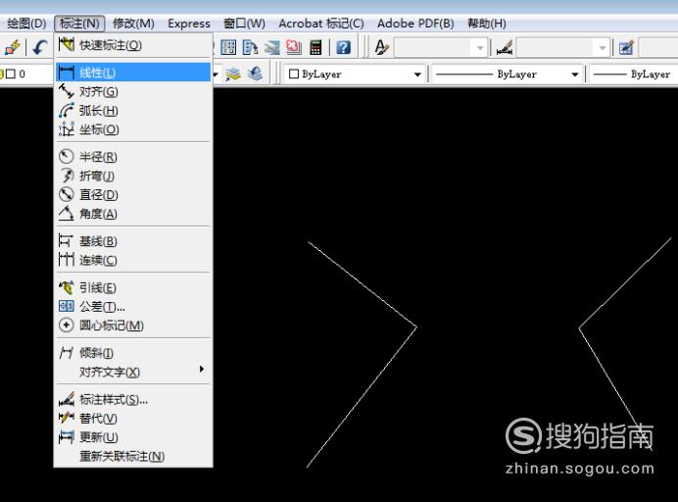Select 折弯(J) jogged dimension

click(133, 176)
